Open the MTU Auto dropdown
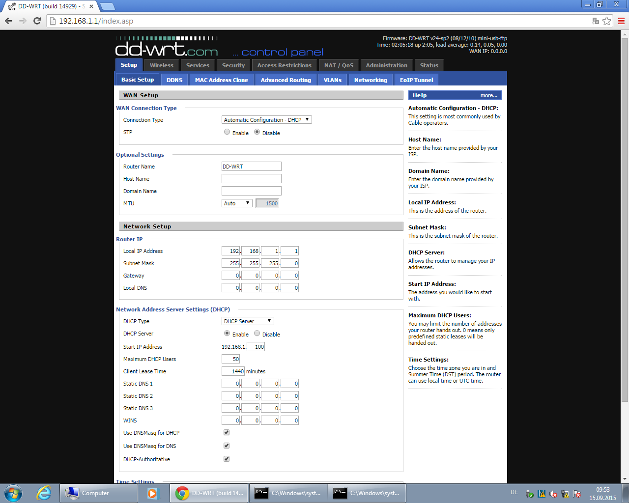 point(237,203)
